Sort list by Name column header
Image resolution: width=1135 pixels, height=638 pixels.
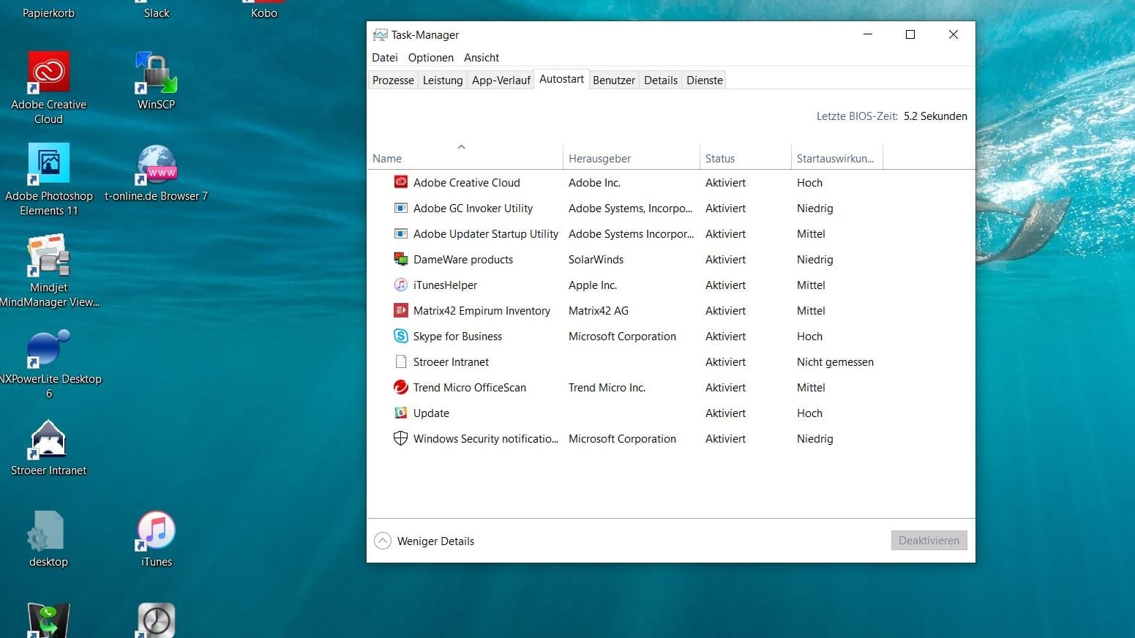coord(465,158)
